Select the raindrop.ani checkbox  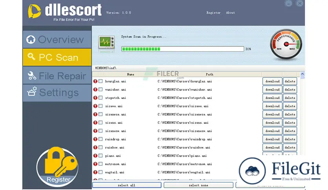pos(100,139)
